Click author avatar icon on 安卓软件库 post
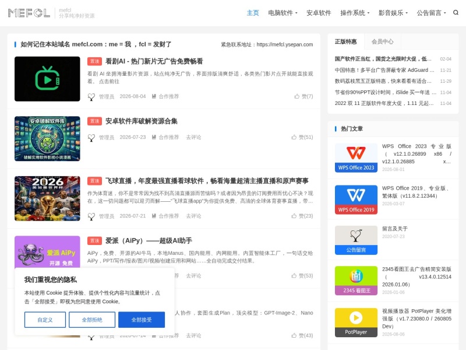 91,138
